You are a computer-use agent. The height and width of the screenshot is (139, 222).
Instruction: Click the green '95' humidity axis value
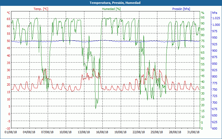(x=203, y=18)
